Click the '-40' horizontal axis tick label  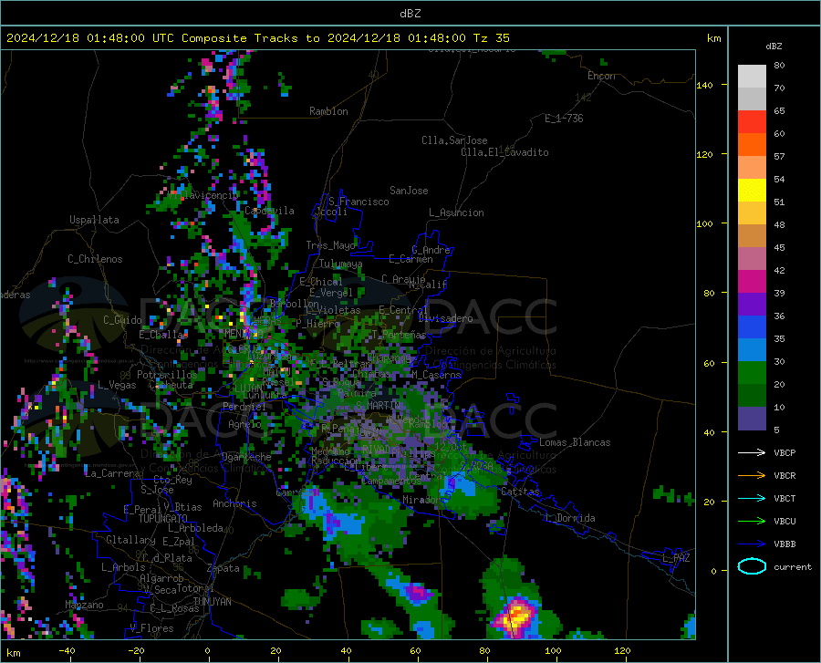pos(67,650)
